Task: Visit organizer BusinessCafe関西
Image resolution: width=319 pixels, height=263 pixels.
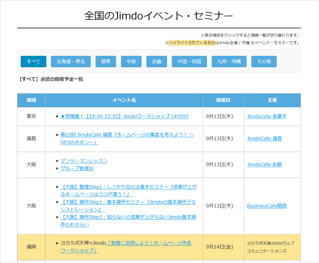Action: pyautogui.click(x=267, y=206)
